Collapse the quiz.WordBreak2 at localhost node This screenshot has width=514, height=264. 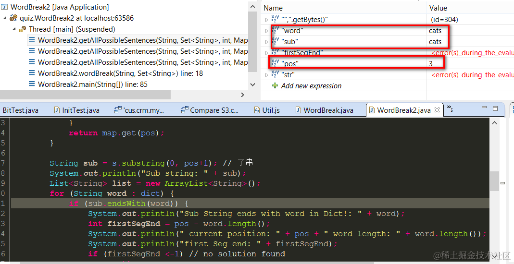5,18
